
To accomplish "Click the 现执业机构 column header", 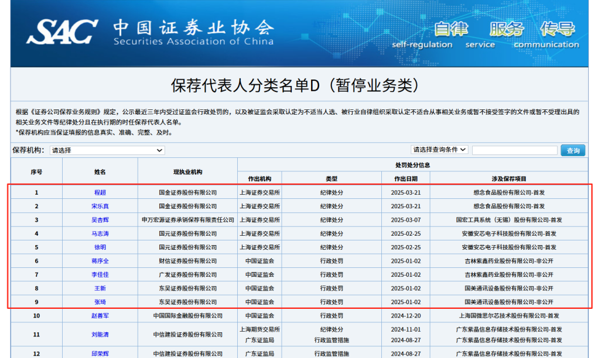I will [187, 172].
